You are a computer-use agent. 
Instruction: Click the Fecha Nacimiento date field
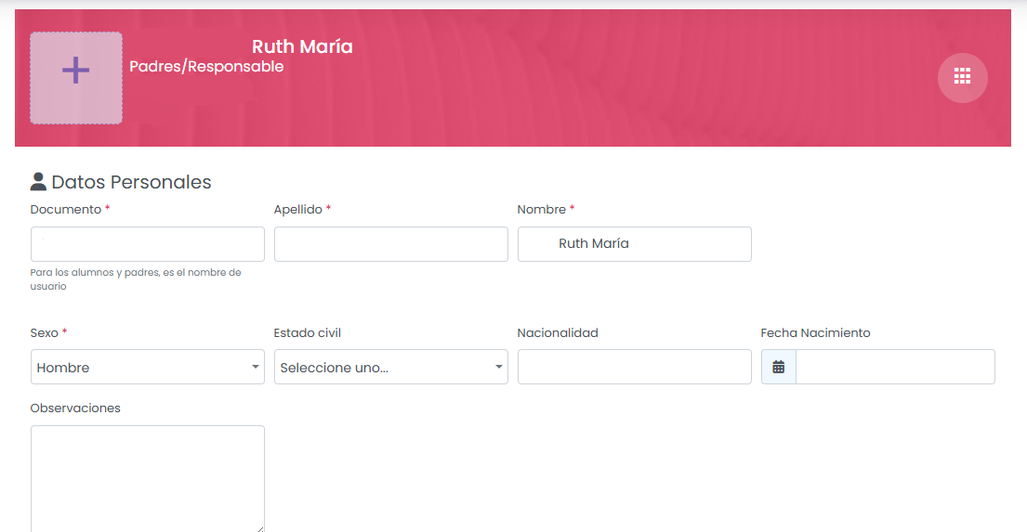(895, 367)
